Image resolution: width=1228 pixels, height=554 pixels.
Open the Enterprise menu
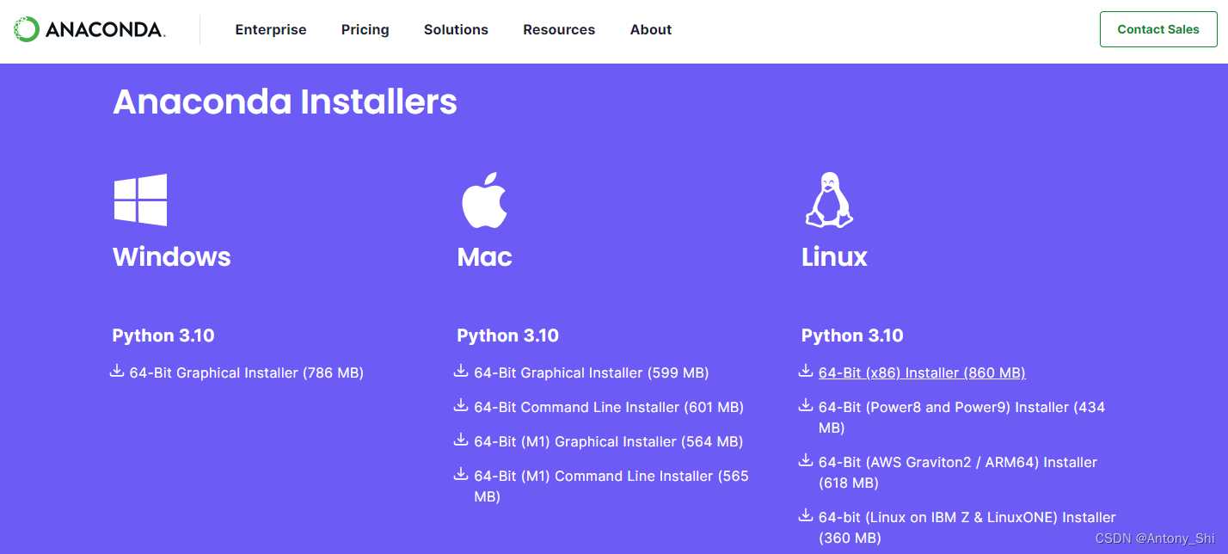(x=271, y=29)
